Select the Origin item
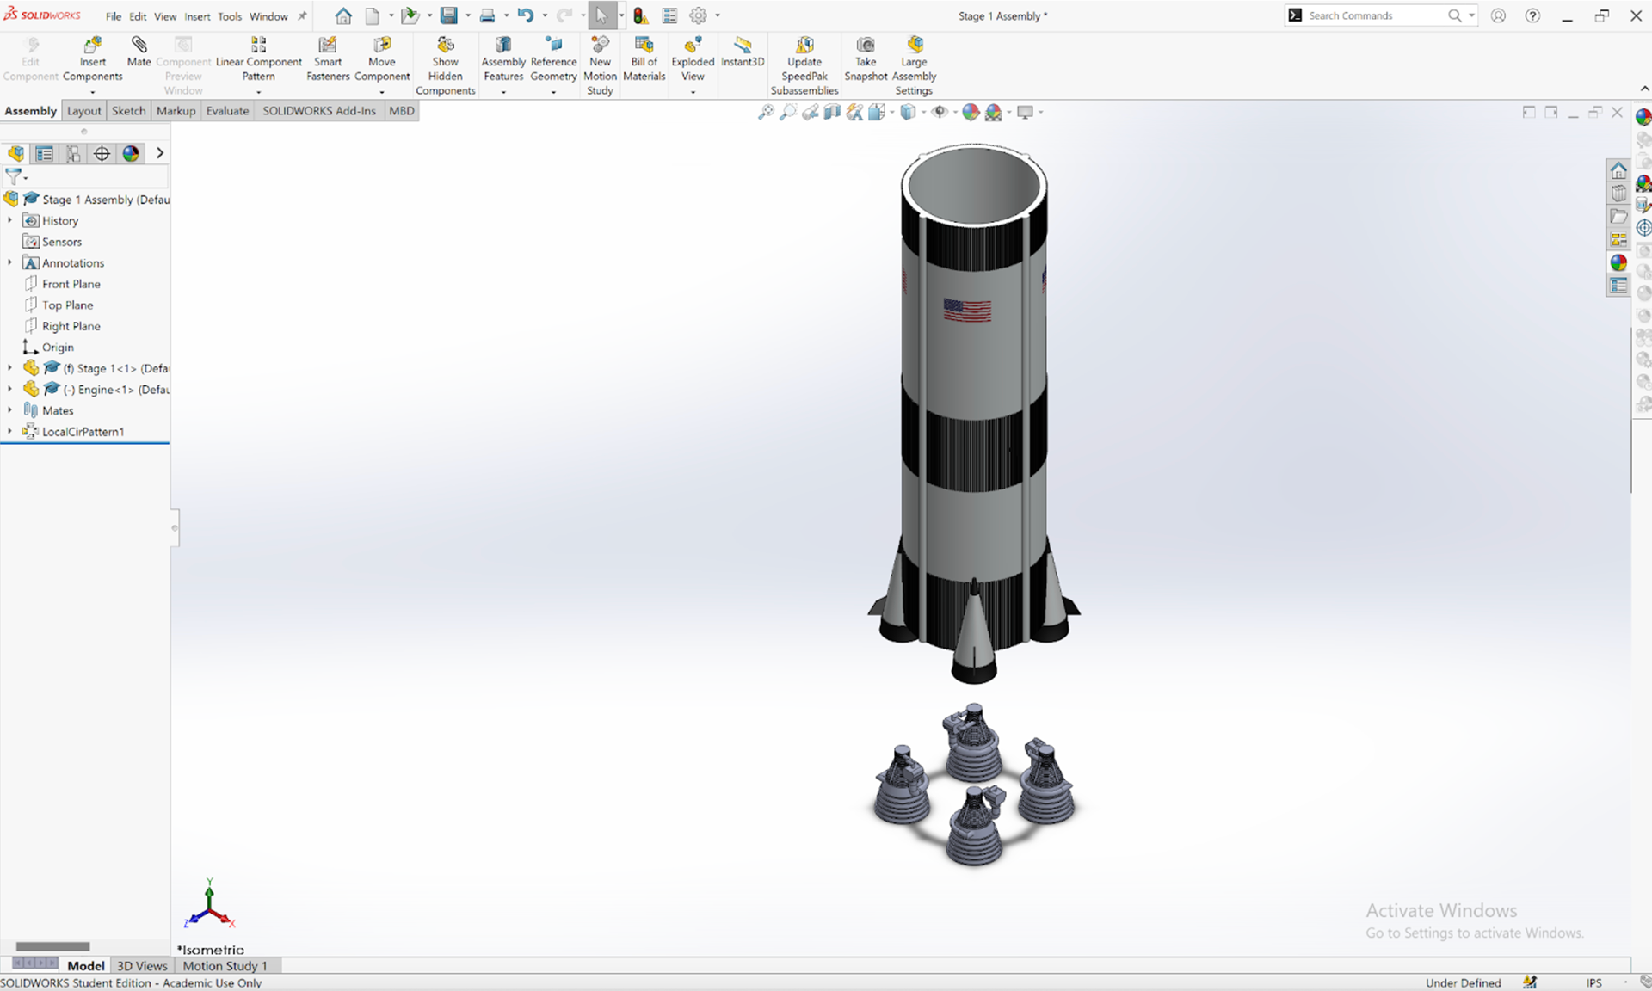1652x991 pixels. click(58, 347)
